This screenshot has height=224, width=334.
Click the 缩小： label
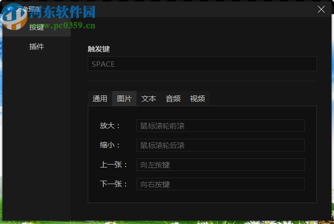110,145
